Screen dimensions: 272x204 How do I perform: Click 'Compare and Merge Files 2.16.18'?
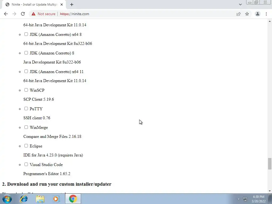click(52, 137)
